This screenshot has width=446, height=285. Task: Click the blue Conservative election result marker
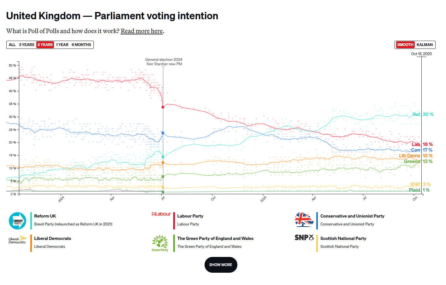[163, 133]
